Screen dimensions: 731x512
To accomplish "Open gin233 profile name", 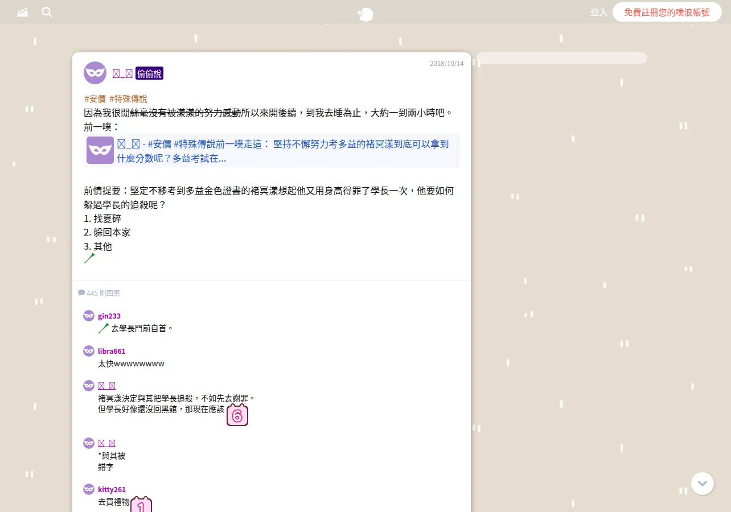I will [109, 316].
